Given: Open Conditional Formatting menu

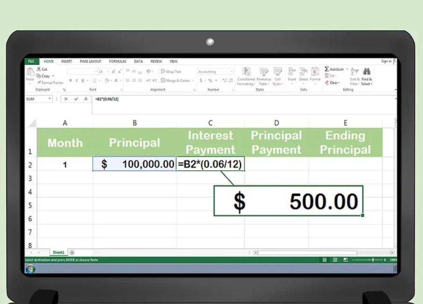Looking at the screenshot, I should point(246,77).
